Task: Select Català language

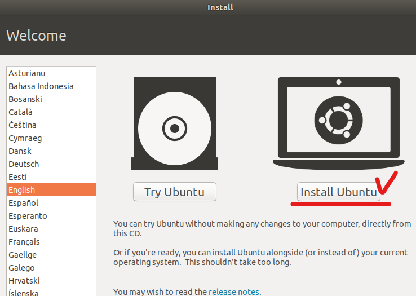Action: pos(51,112)
